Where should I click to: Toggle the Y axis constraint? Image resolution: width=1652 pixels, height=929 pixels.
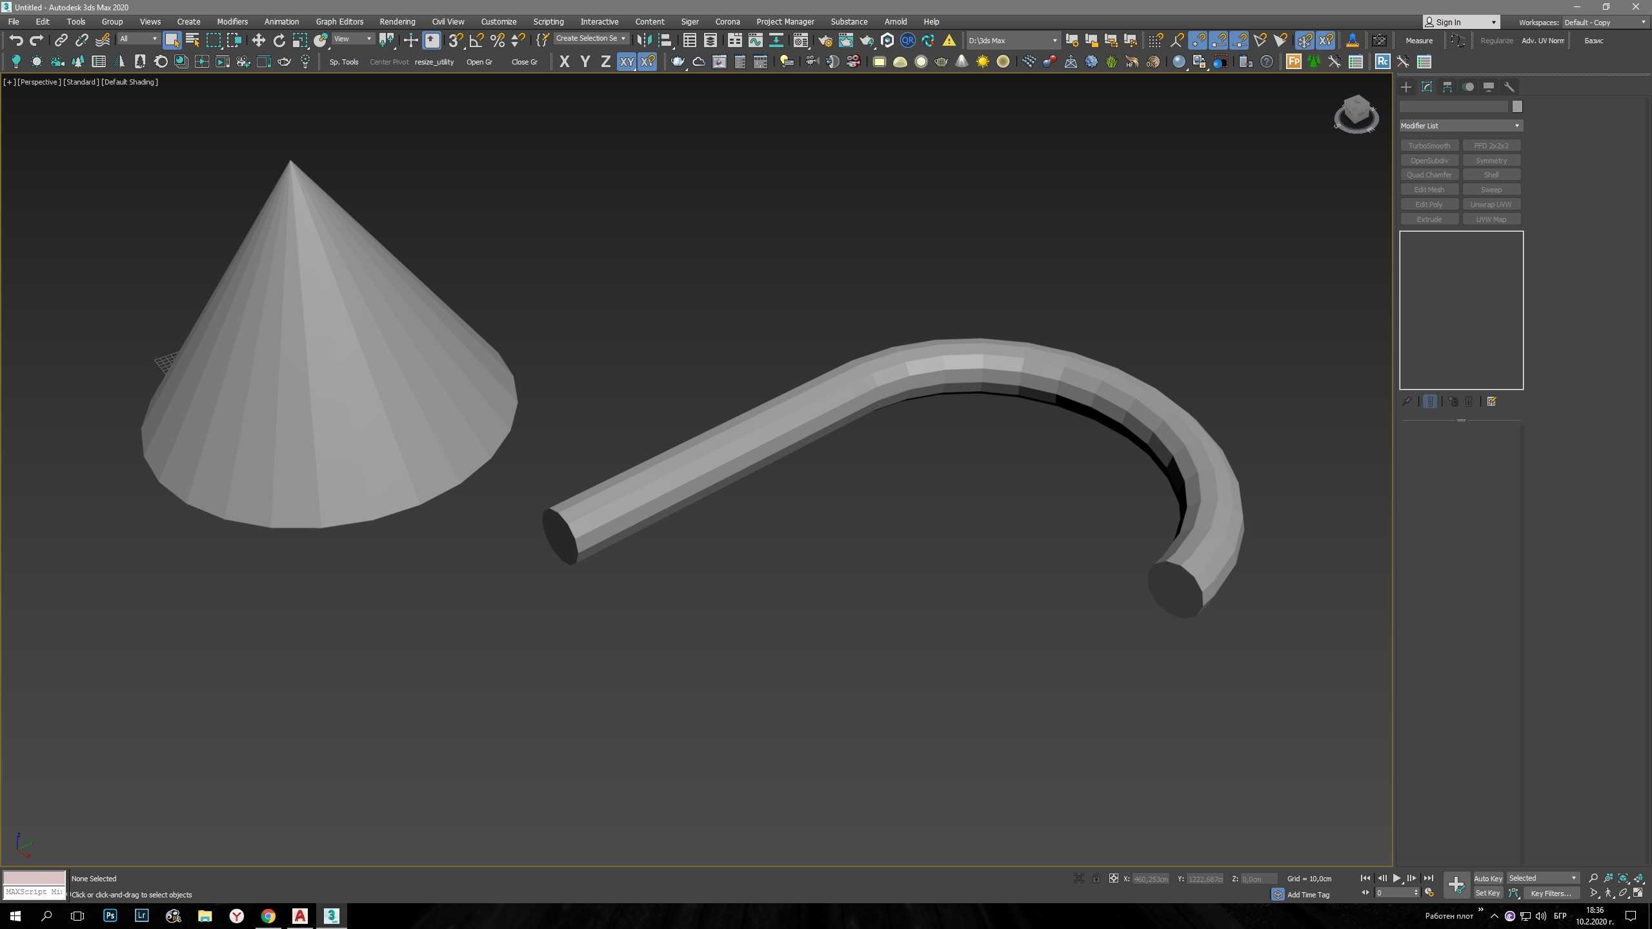click(585, 61)
